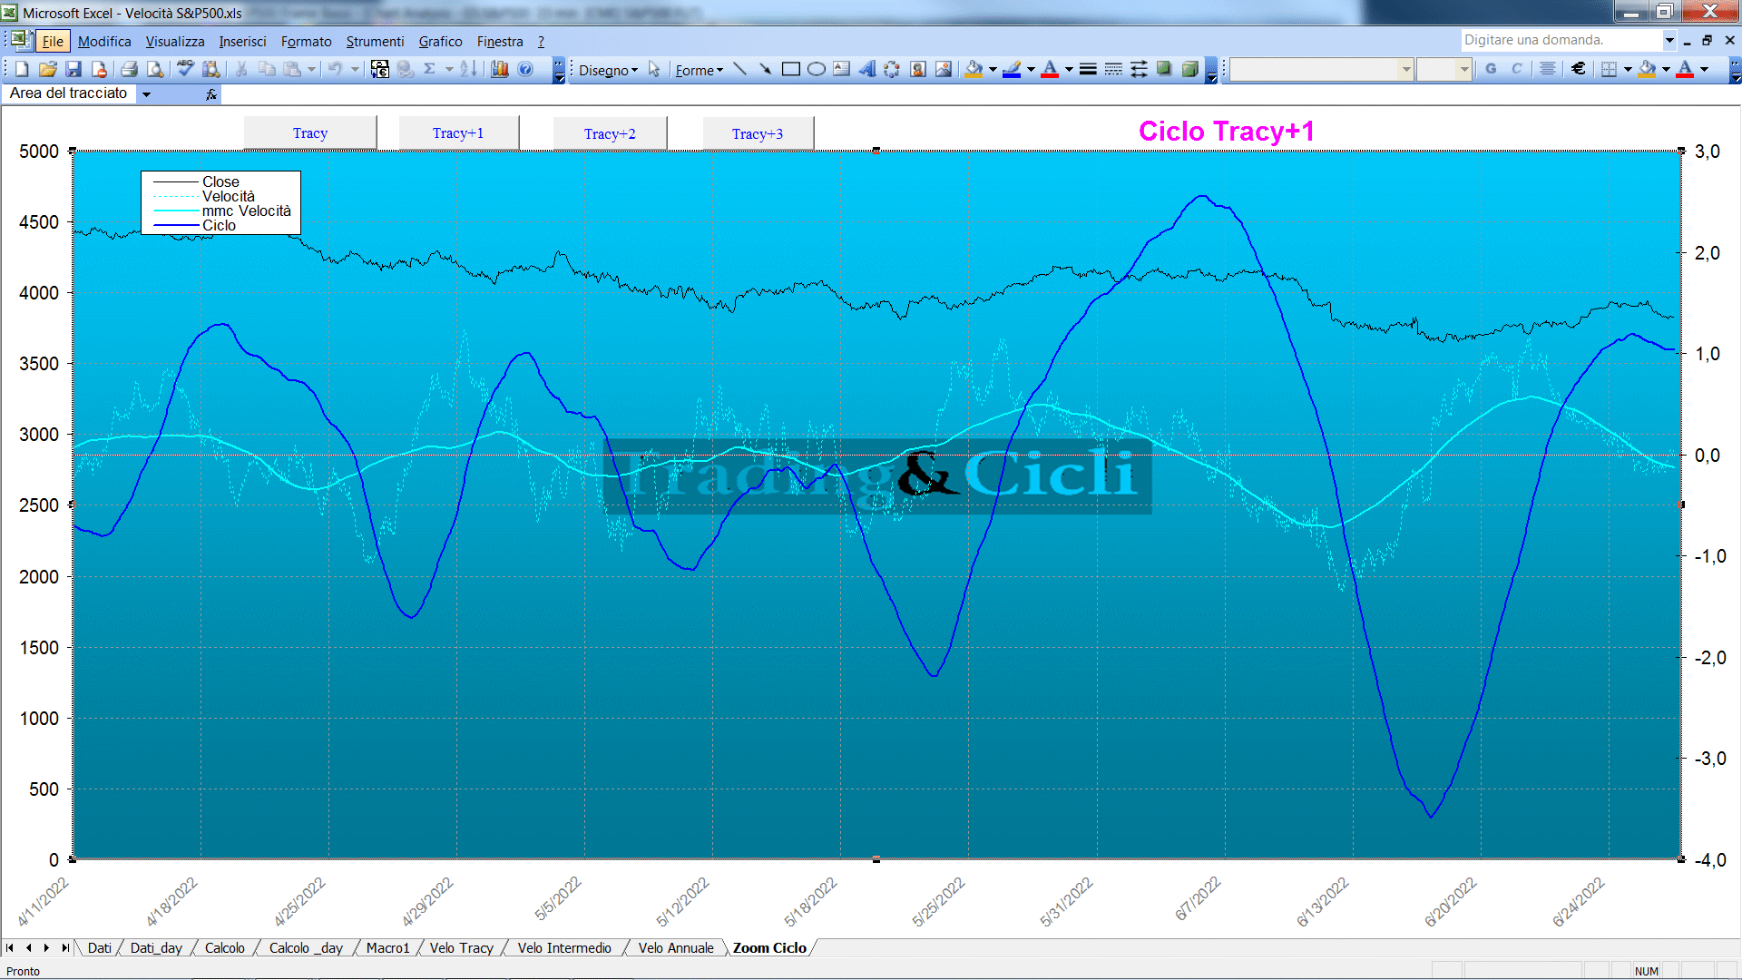This screenshot has height=980, width=1742.
Task: Open Print Preview with the magnifier page icon
Action: (155, 69)
